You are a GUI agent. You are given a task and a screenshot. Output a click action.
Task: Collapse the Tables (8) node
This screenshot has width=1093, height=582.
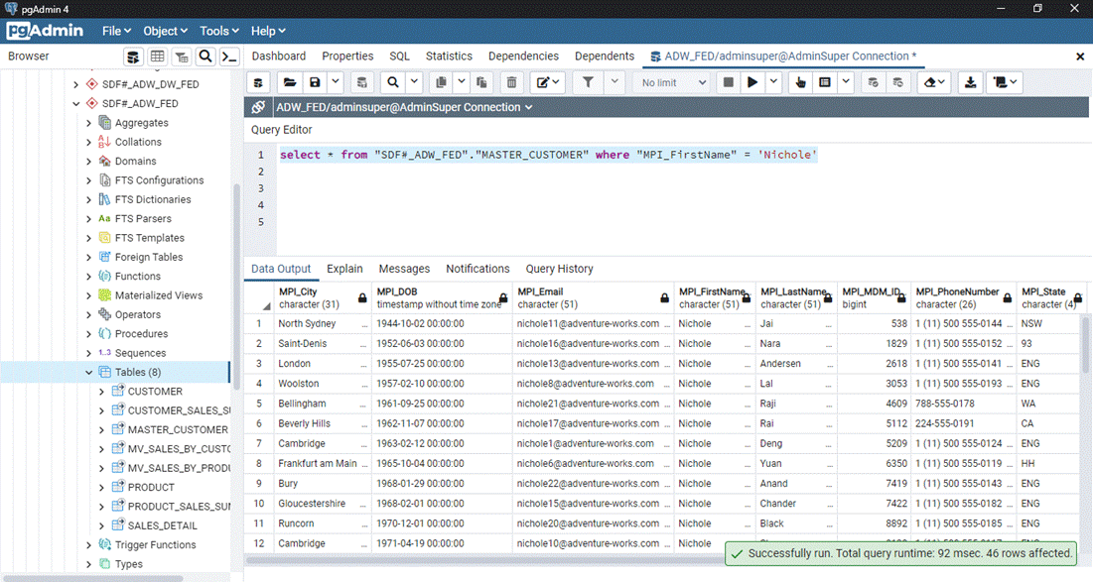[x=88, y=373]
